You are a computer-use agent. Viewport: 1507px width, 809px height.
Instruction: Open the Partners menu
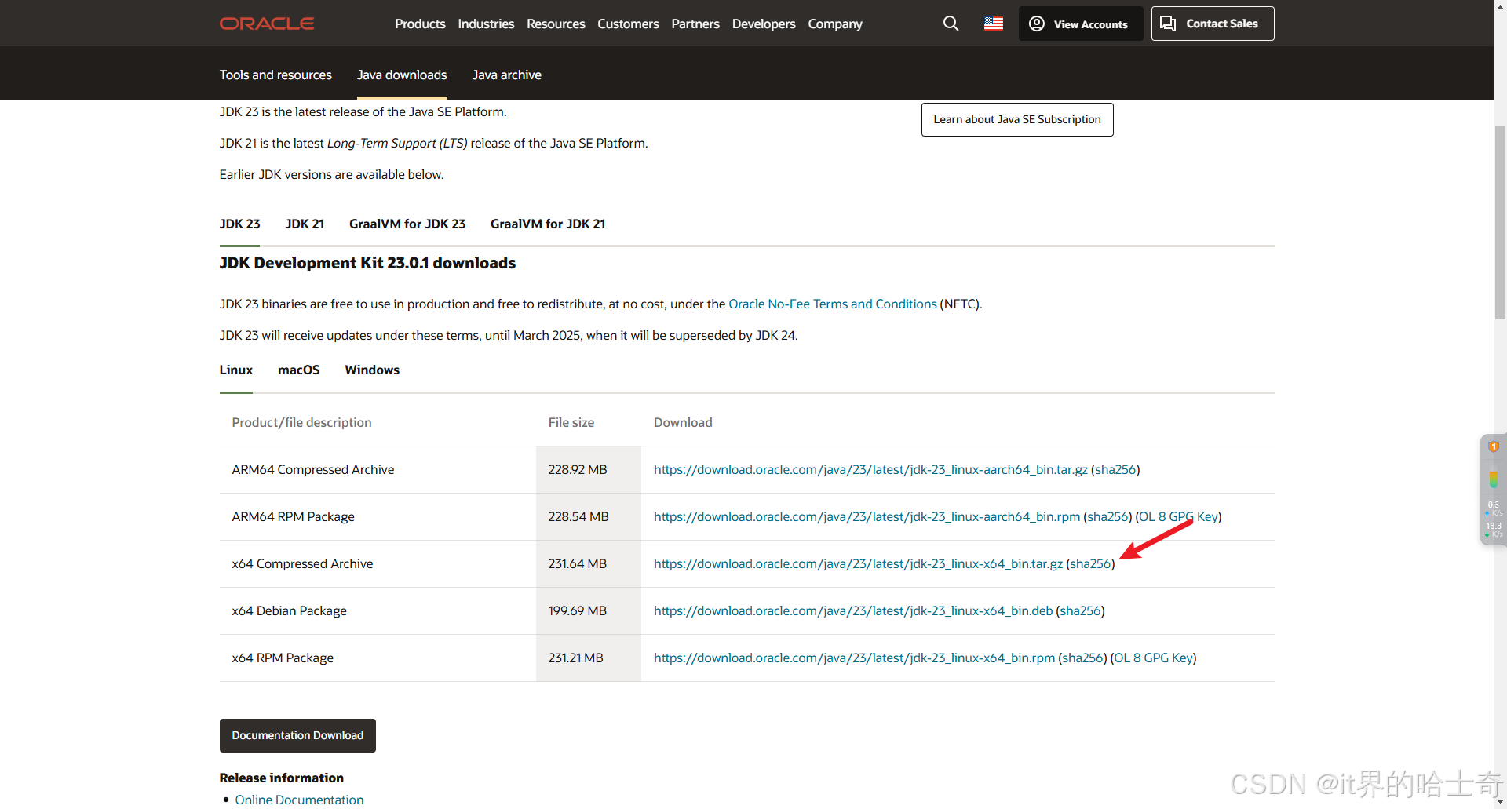coord(695,24)
